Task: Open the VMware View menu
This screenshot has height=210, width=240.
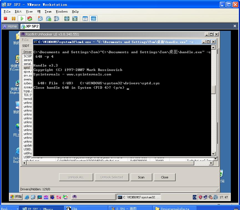Action: [29, 11]
